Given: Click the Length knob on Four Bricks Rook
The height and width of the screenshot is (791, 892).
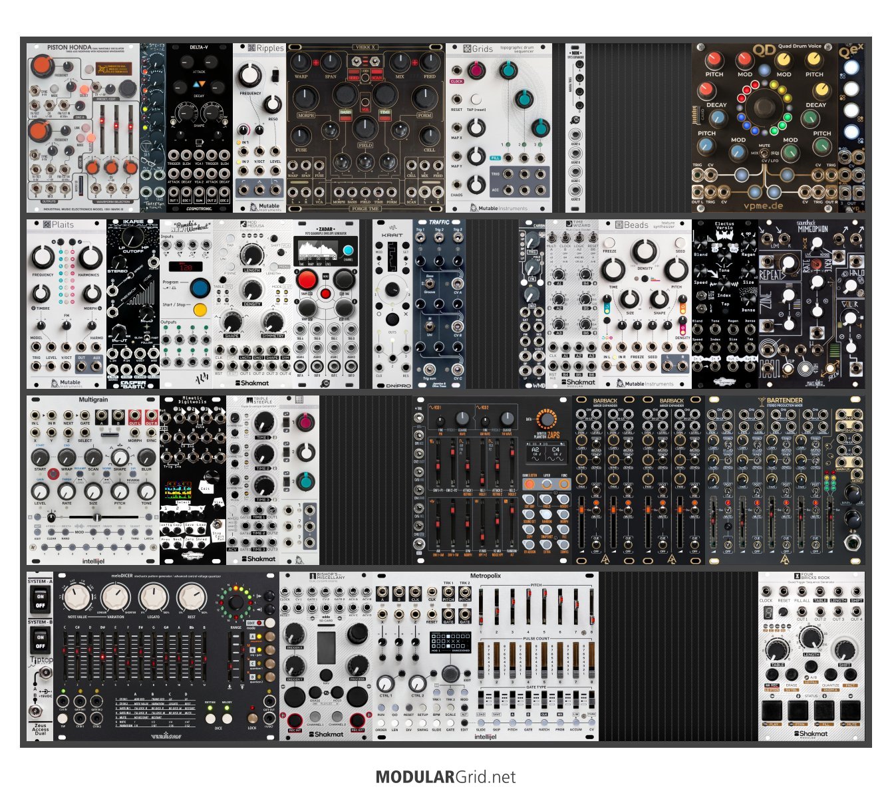Looking at the screenshot, I should (x=811, y=639).
